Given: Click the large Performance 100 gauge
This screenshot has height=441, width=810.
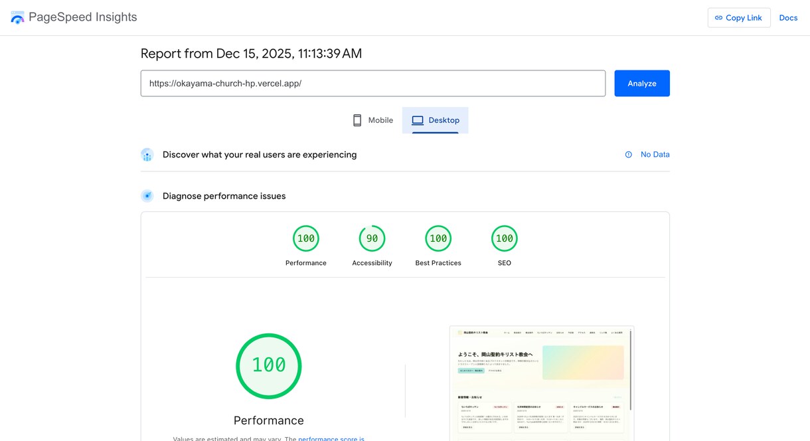Looking at the screenshot, I should (269, 366).
